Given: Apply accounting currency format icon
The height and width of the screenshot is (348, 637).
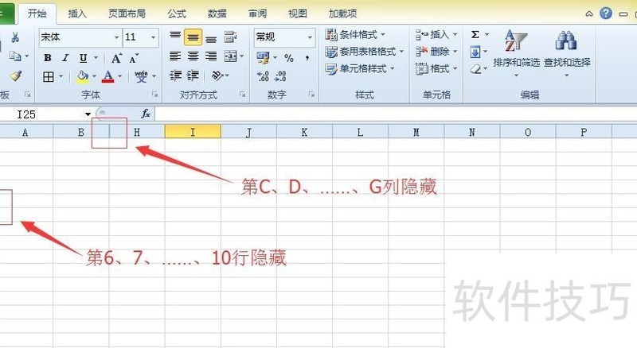Looking at the screenshot, I should 263,58.
